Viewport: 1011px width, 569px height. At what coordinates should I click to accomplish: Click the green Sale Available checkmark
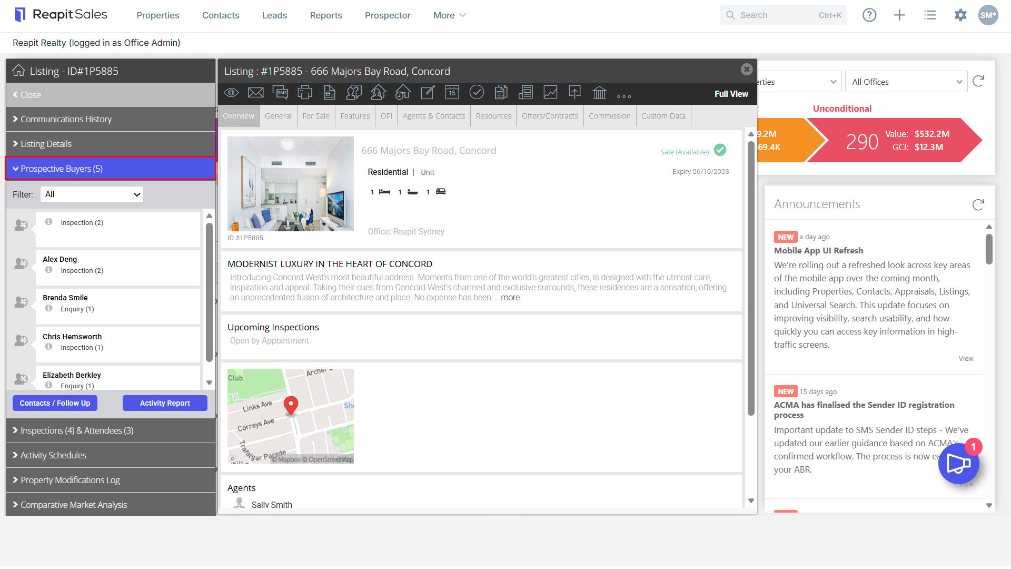click(x=720, y=150)
